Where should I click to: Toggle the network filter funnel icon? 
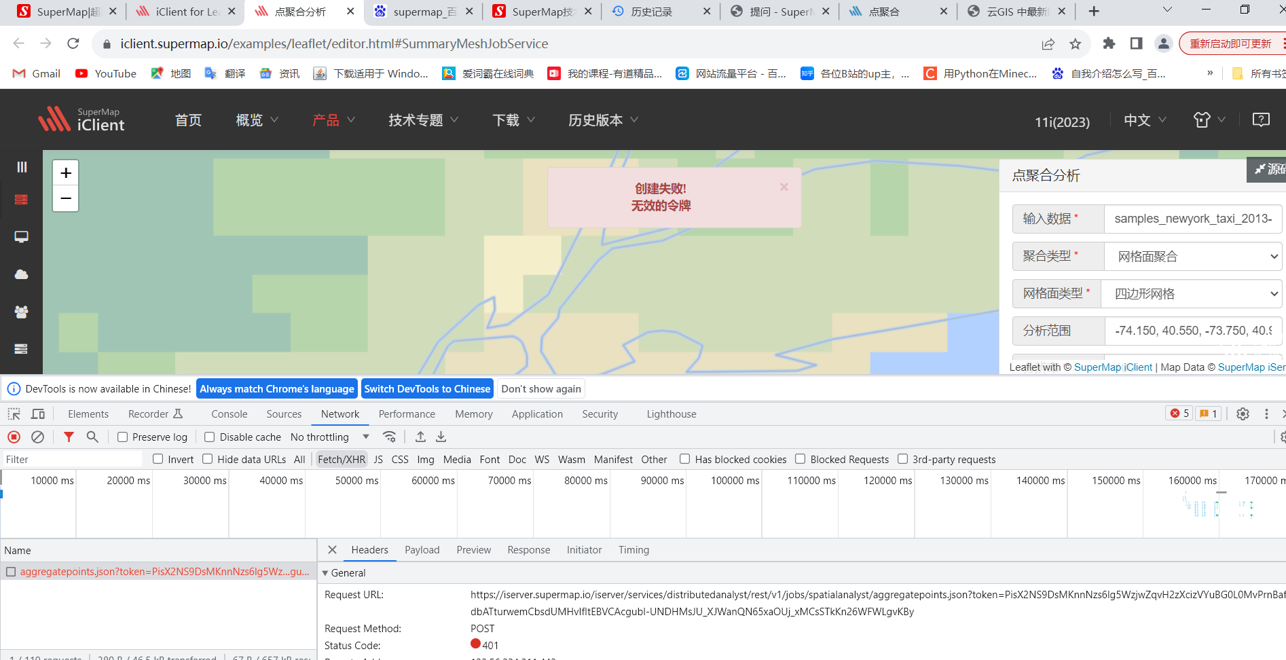tap(69, 437)
